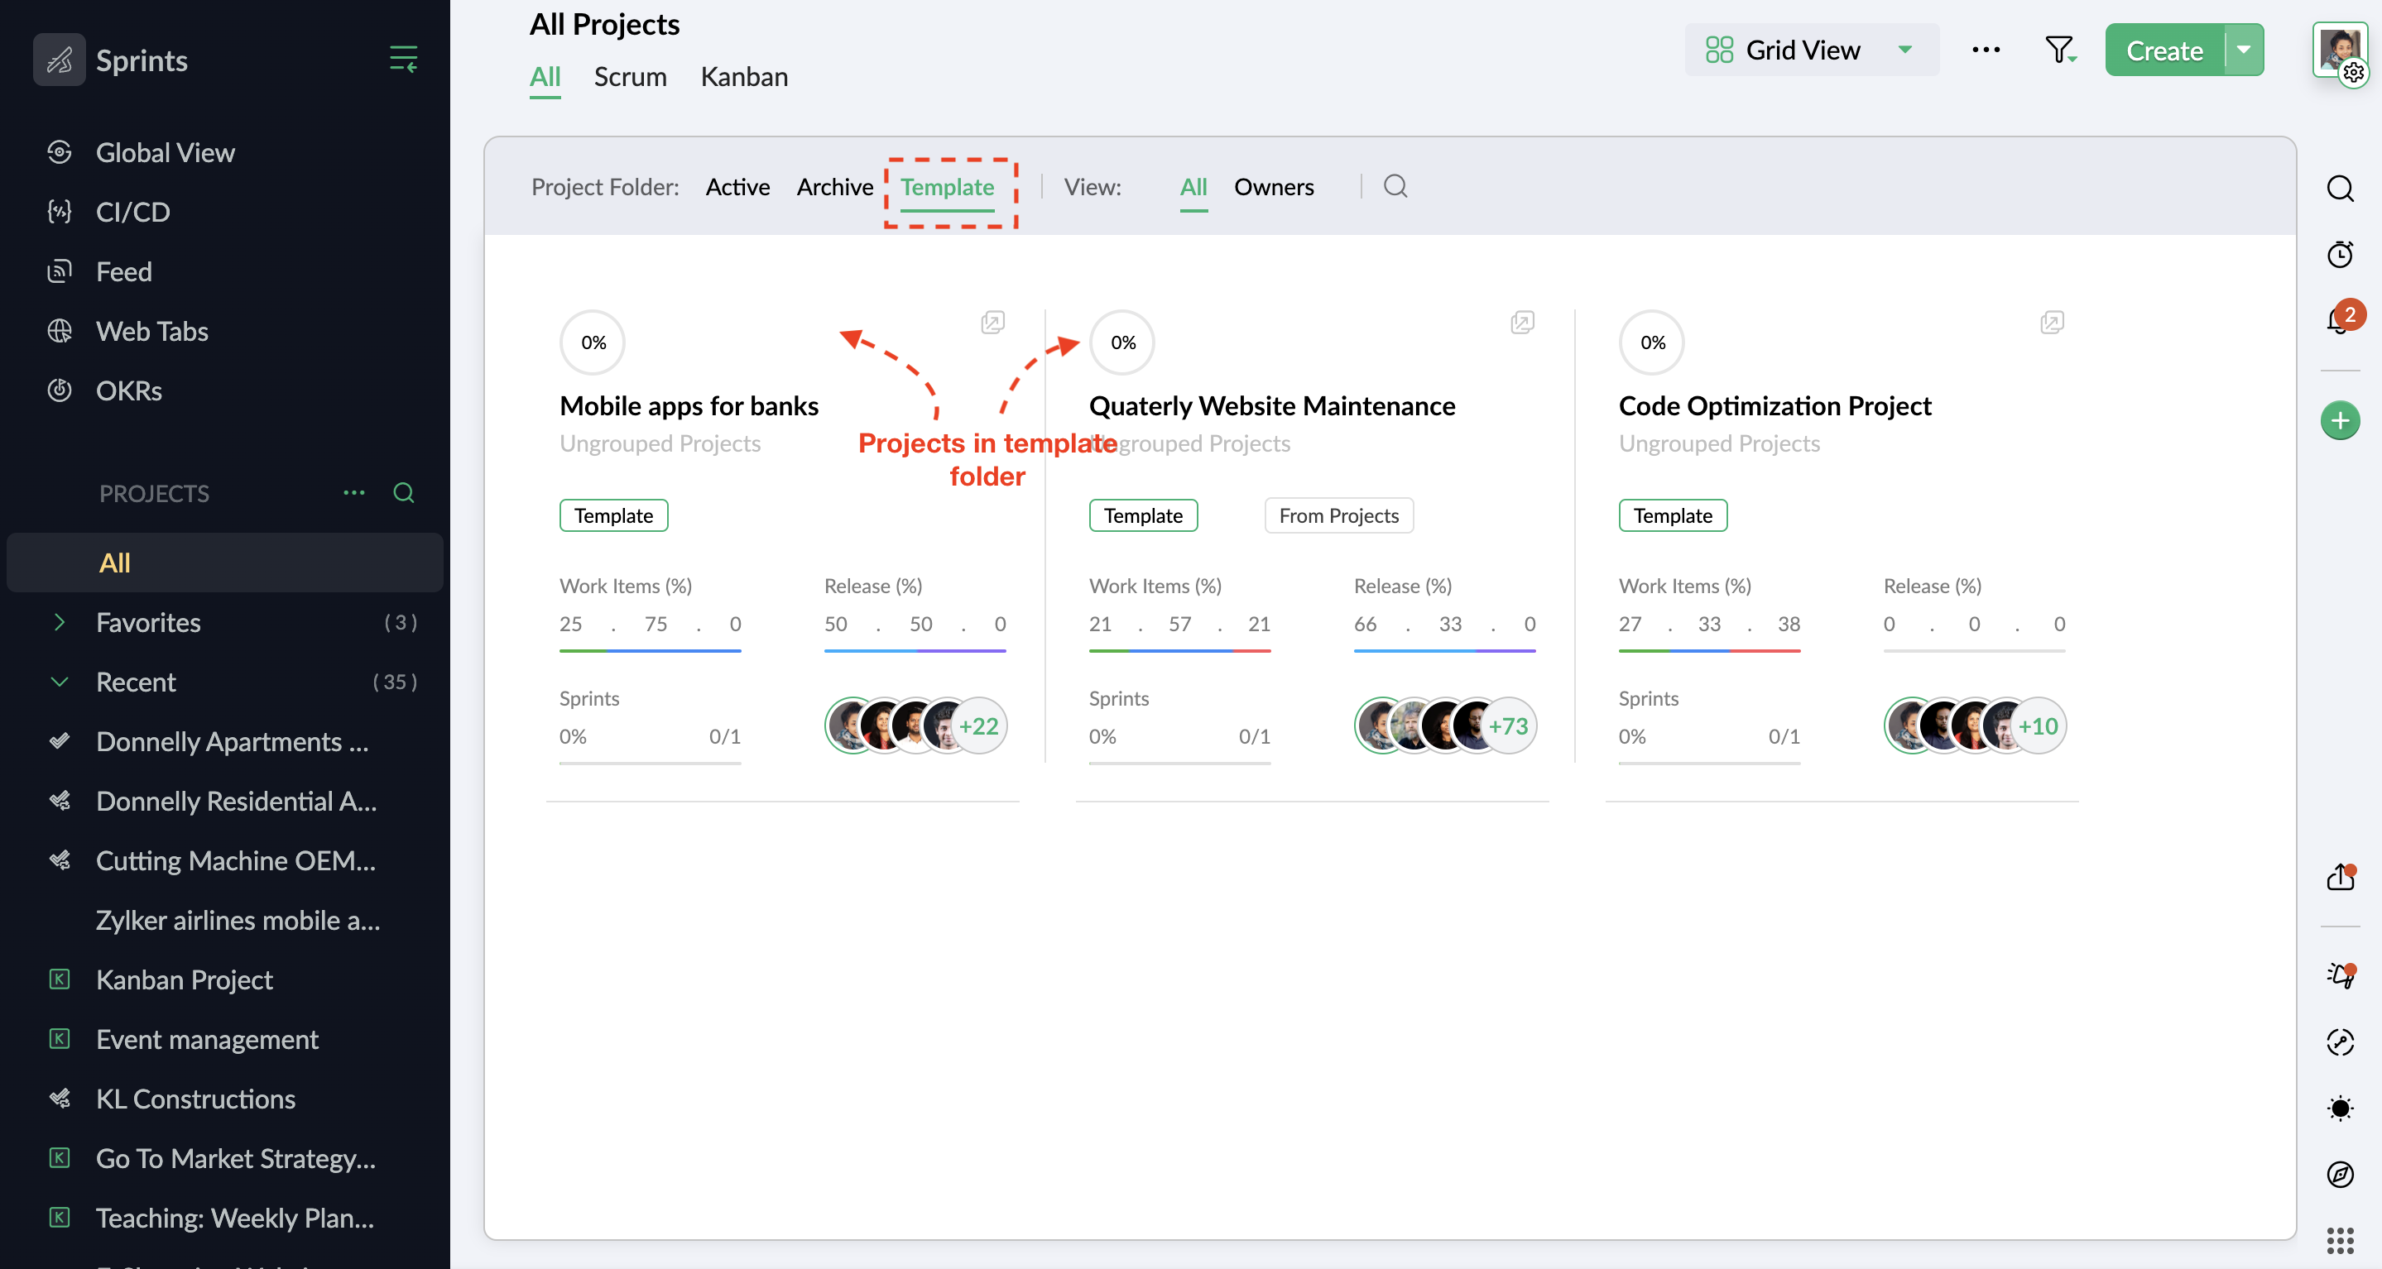
Task: Select the Archive project folder
Action: point(834,187)
